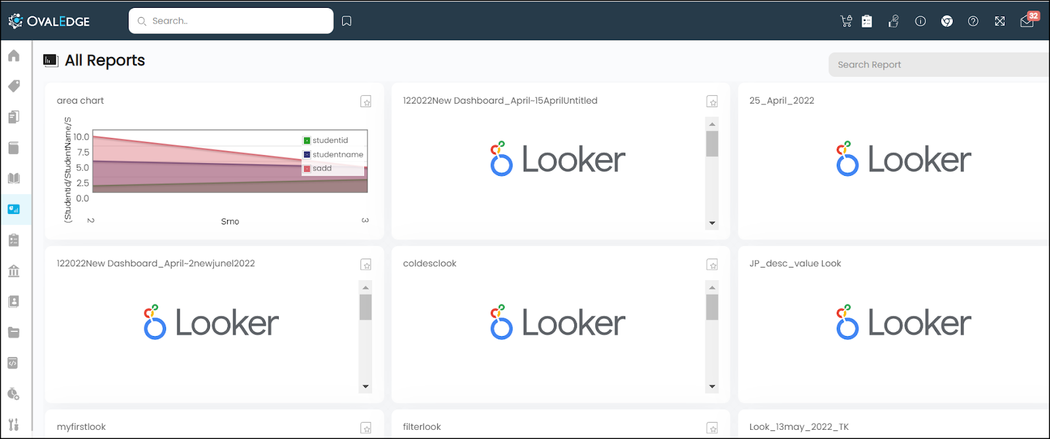Open 122022New Dashboard_April~2newjune12022 report title
This screenshot has height=439, width=1050.
click(156, 263)
